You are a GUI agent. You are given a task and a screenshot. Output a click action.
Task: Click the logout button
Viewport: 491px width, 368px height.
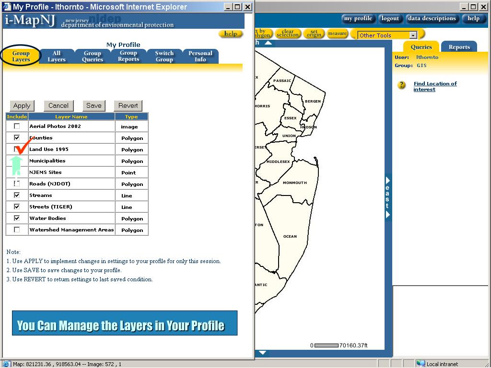tap(390, 19)
